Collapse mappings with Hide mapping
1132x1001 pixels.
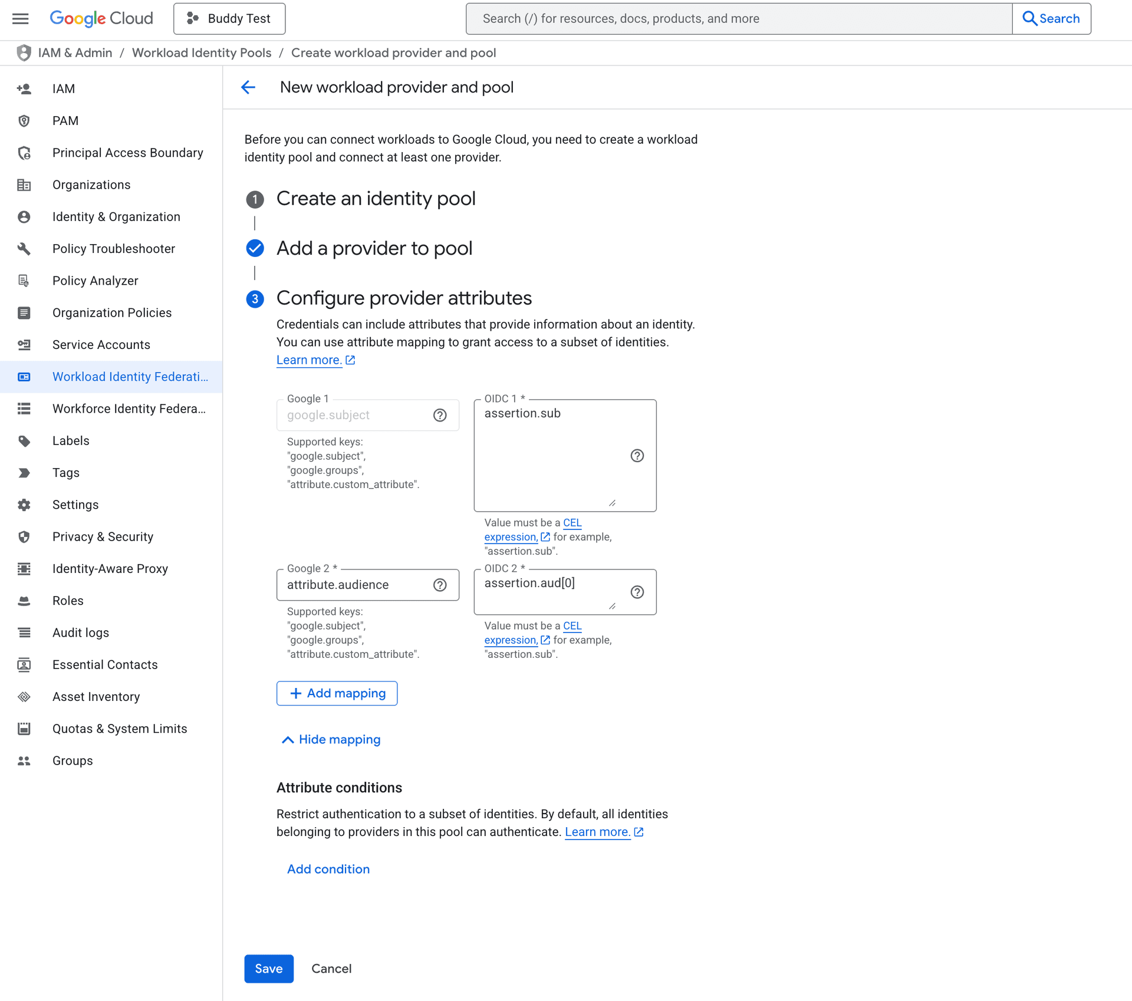(331, 740)
